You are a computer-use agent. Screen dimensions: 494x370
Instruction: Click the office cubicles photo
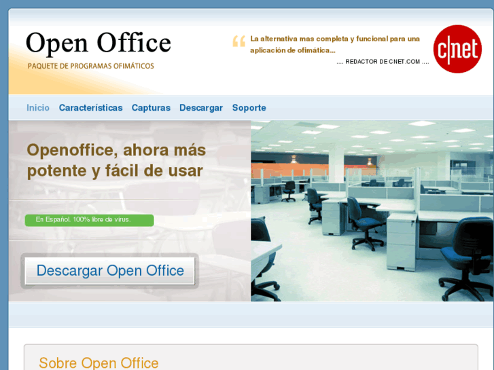(372, 210)
